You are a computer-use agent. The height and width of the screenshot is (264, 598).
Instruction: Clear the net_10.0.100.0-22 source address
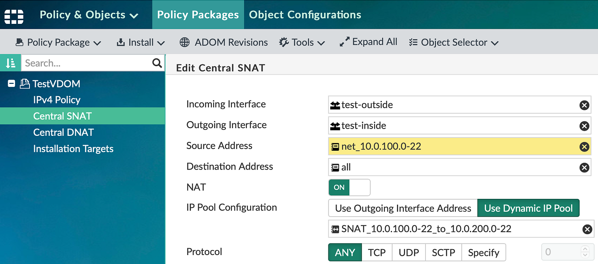[584, 147]
